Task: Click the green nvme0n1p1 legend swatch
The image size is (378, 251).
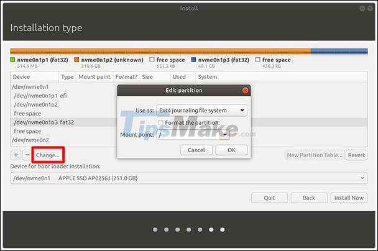Action: click(x=12, y=60)
